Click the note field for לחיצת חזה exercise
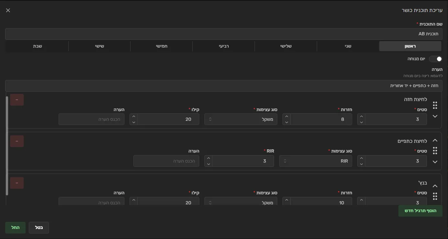This screenshot has height=239, width=448. point(91,119)
